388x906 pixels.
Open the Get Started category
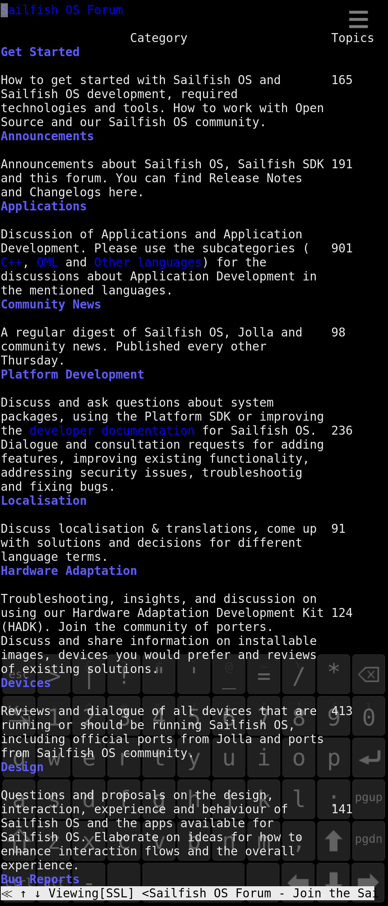tap(40, 52)
